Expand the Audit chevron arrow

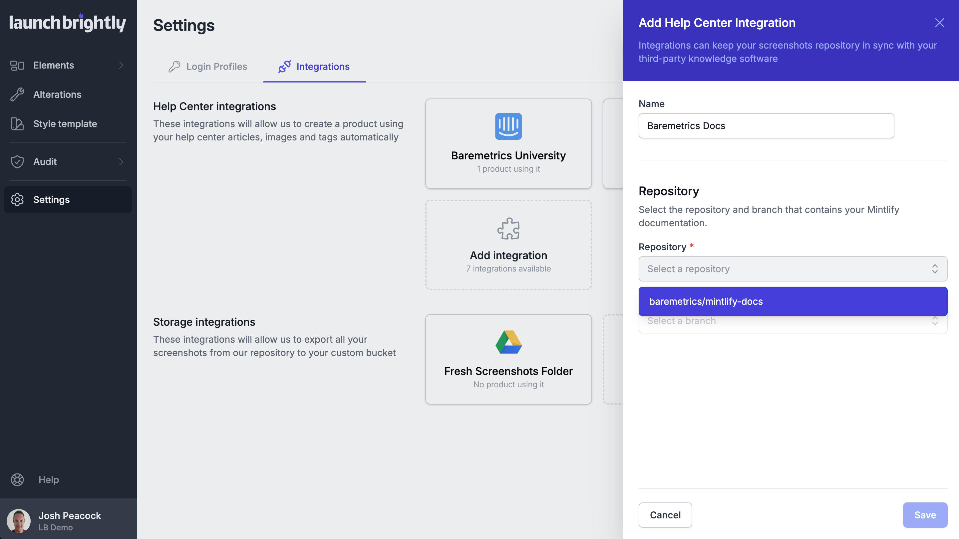click(121, 162)
